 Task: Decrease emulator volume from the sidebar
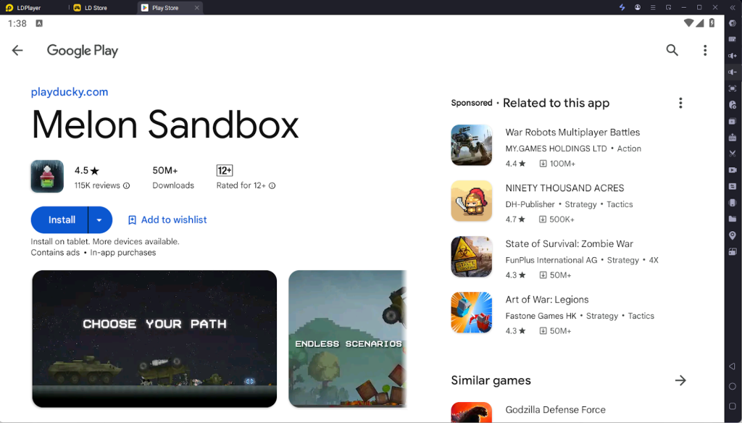tap(733, 72)
